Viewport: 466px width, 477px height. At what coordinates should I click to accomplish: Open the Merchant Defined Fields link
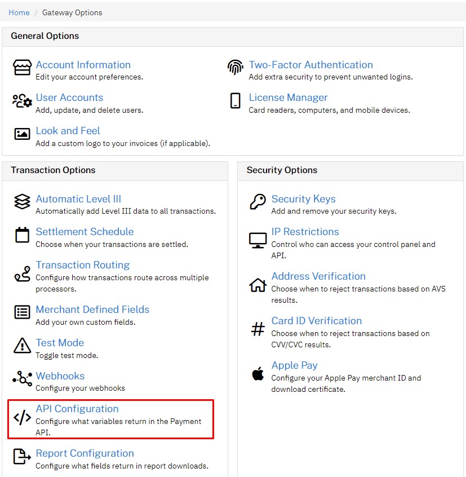click(92, 310)
